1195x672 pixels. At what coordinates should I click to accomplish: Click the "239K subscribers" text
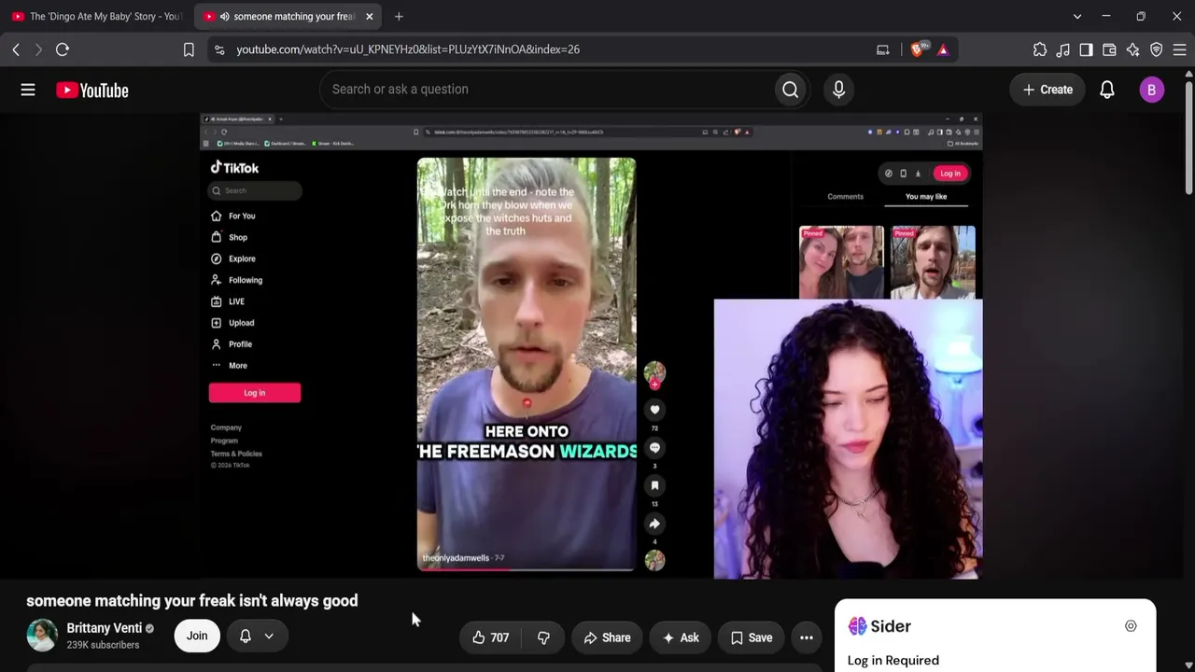103,645
